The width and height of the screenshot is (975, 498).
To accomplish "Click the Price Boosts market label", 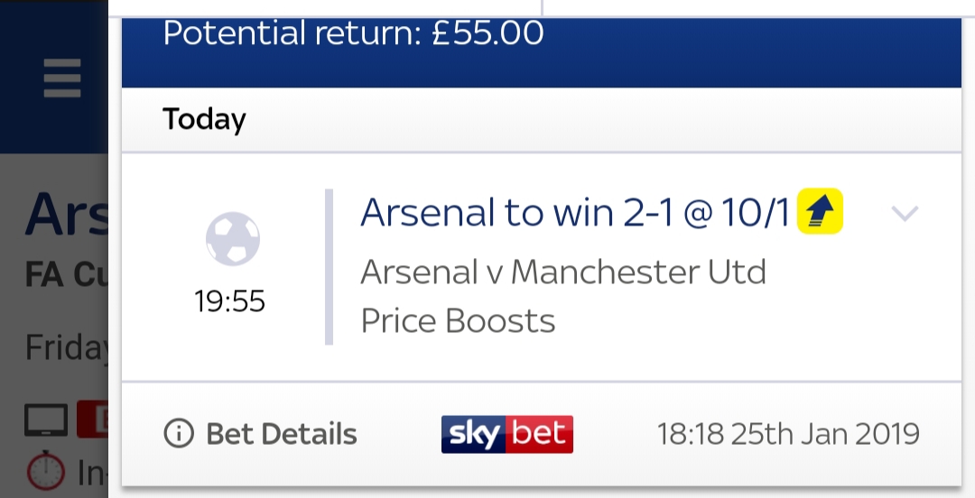I will coord(458,321).
